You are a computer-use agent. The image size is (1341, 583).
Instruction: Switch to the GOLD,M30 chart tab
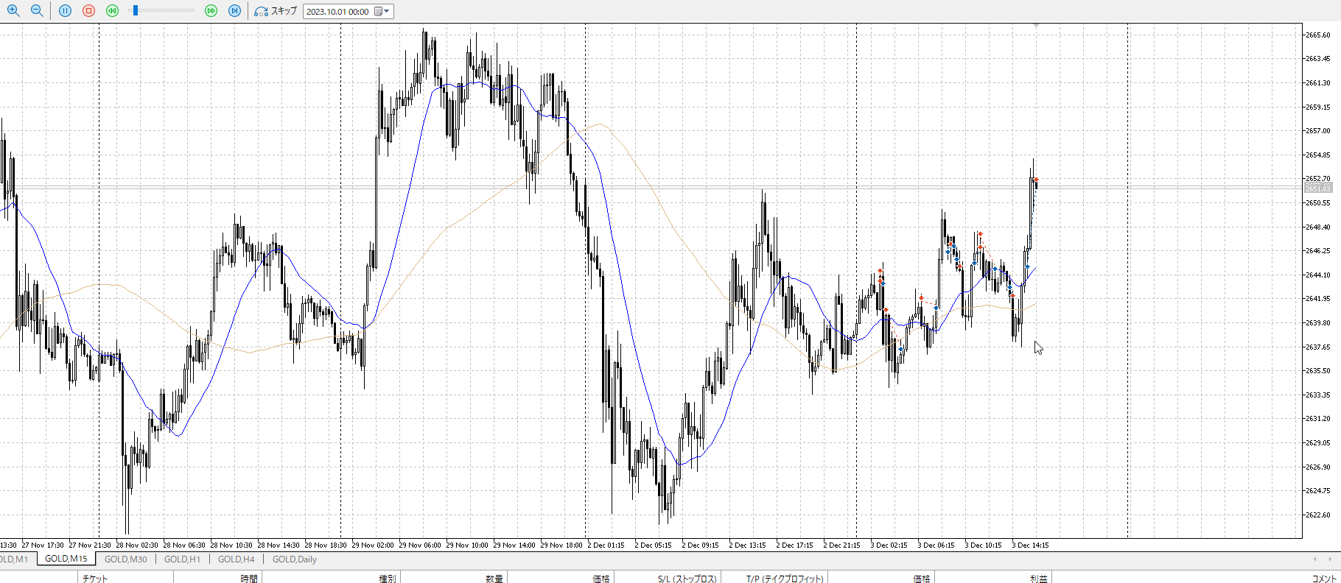click(125, 559)
